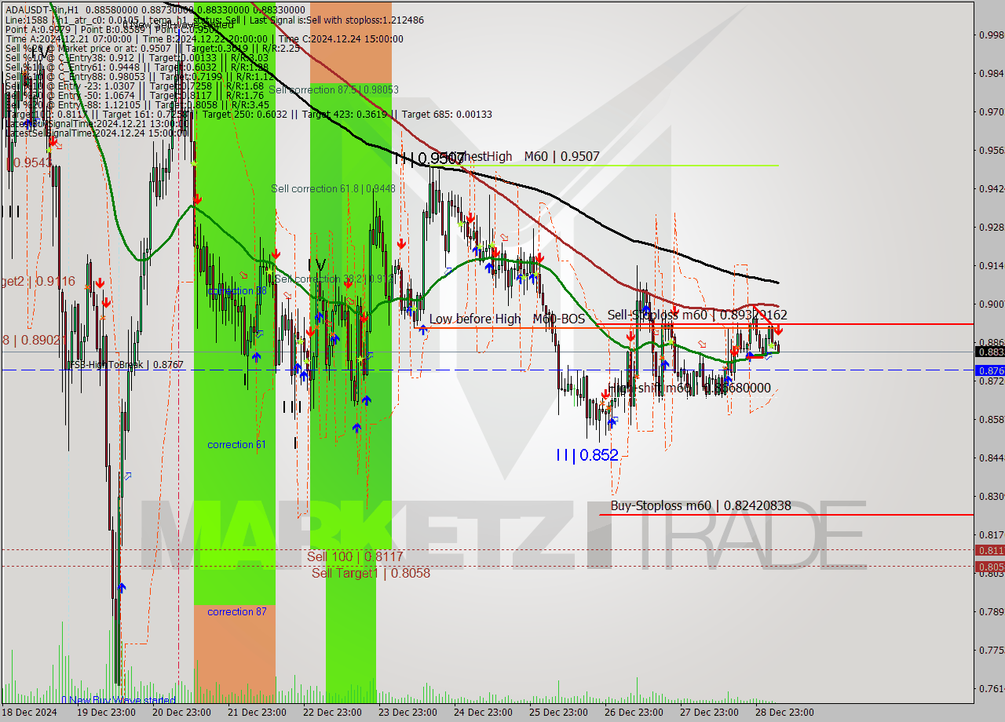Click the blue price tag 0.876
Image resolution: width=1005 pixels, height=722 pixels.
(989, 370)
